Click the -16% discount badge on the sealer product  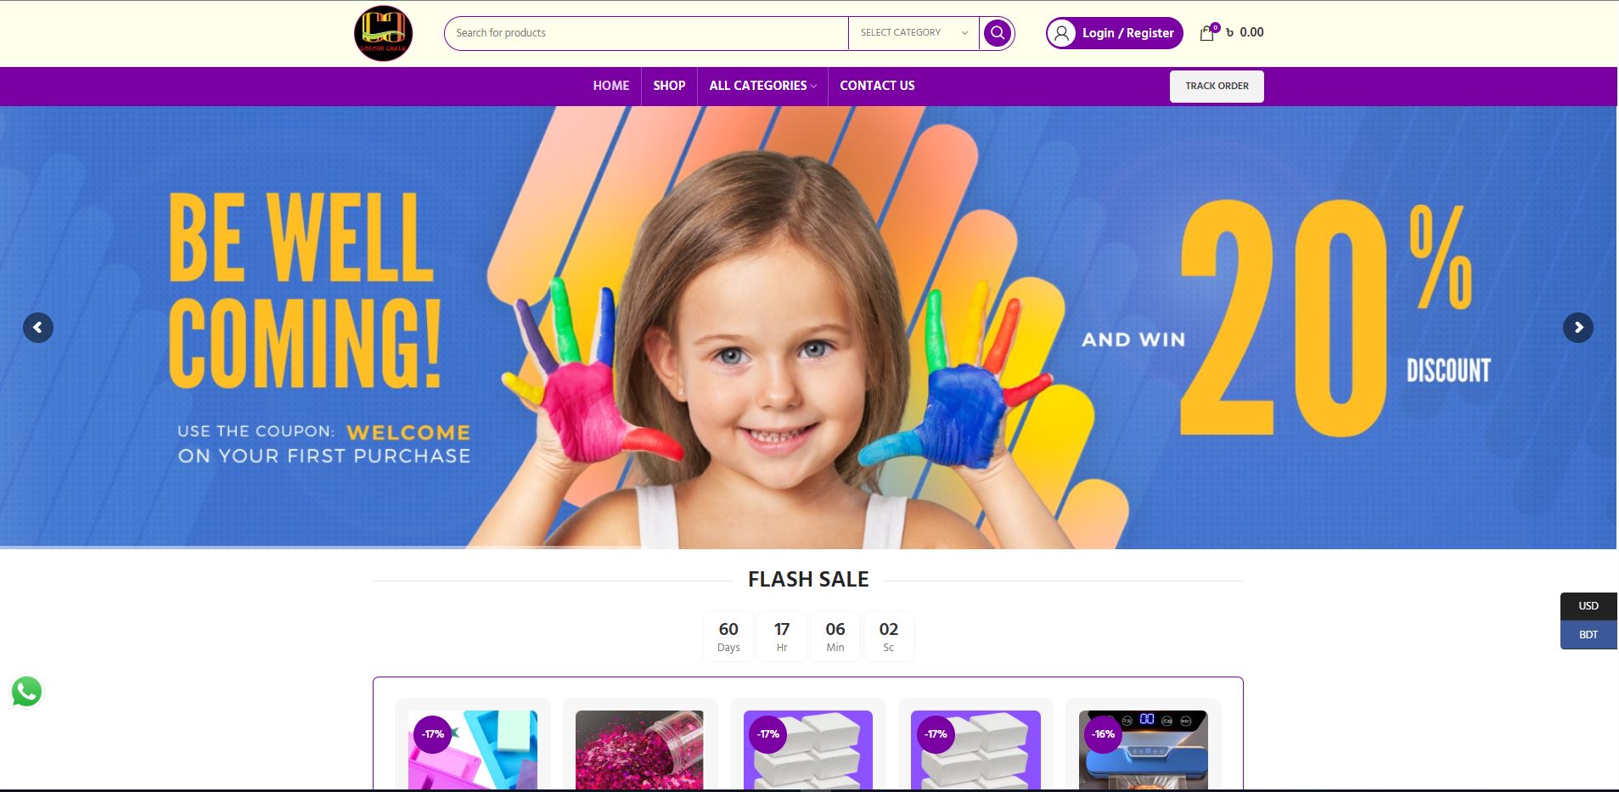1104,734
